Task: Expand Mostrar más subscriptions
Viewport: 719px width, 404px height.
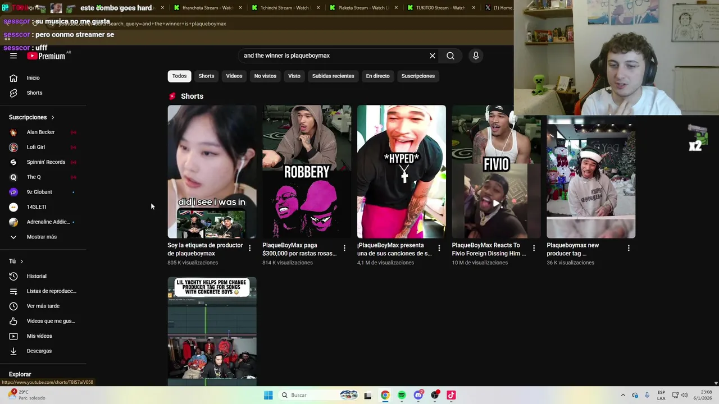Action: click(43, 237)
